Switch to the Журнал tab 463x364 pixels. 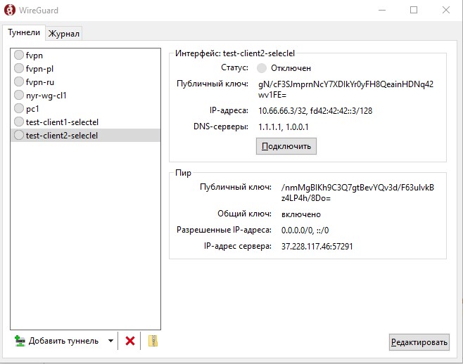(x=64, y=34)
